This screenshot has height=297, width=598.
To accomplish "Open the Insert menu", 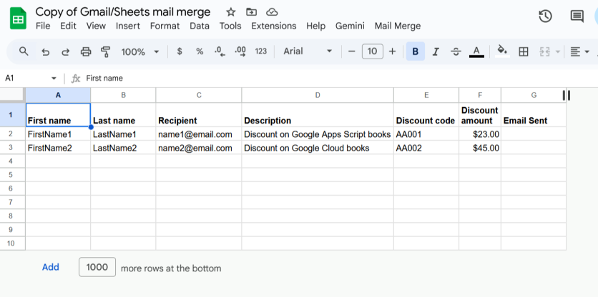I will point(128,26).
